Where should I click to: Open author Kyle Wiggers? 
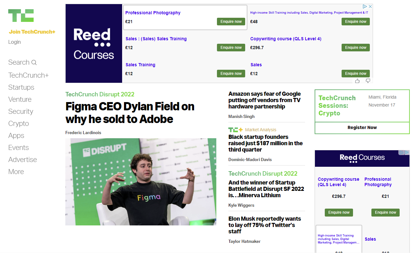(x=241, y=205)
